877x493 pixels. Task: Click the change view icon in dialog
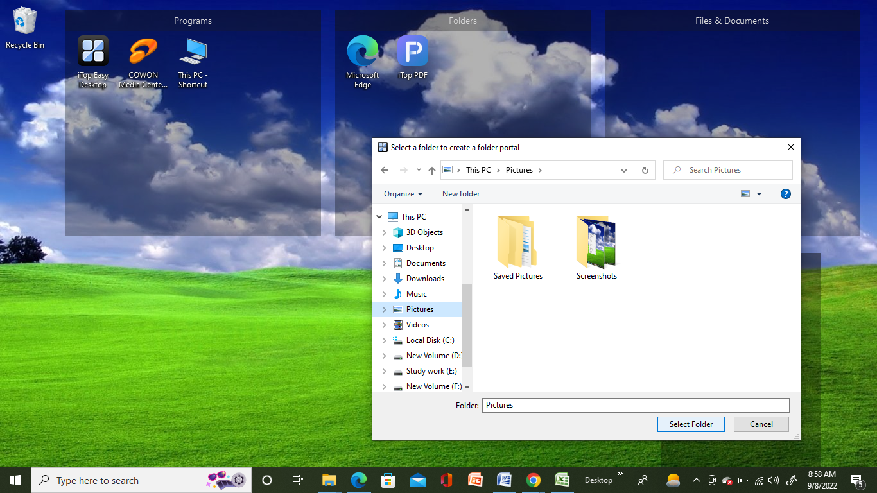(745, 194)
